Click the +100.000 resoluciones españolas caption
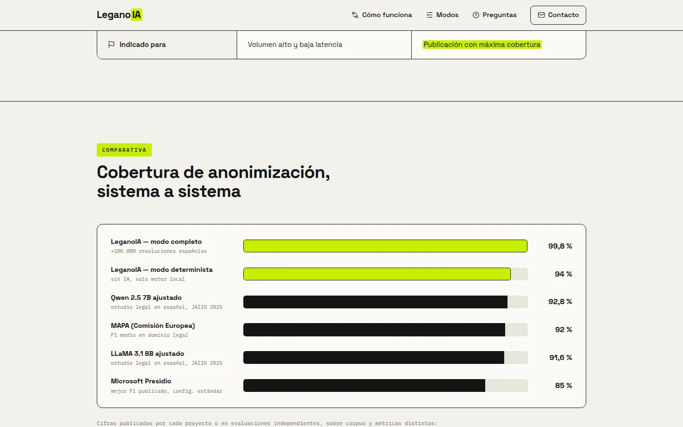 point(159,251)
